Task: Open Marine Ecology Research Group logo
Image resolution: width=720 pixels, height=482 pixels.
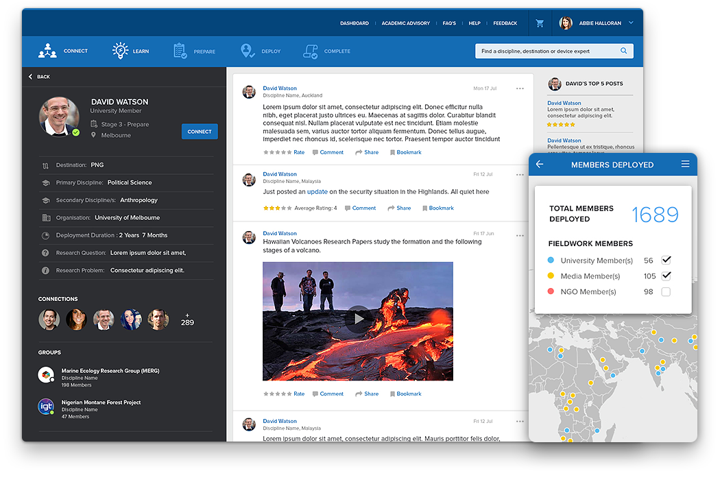Action: point(46,374)
